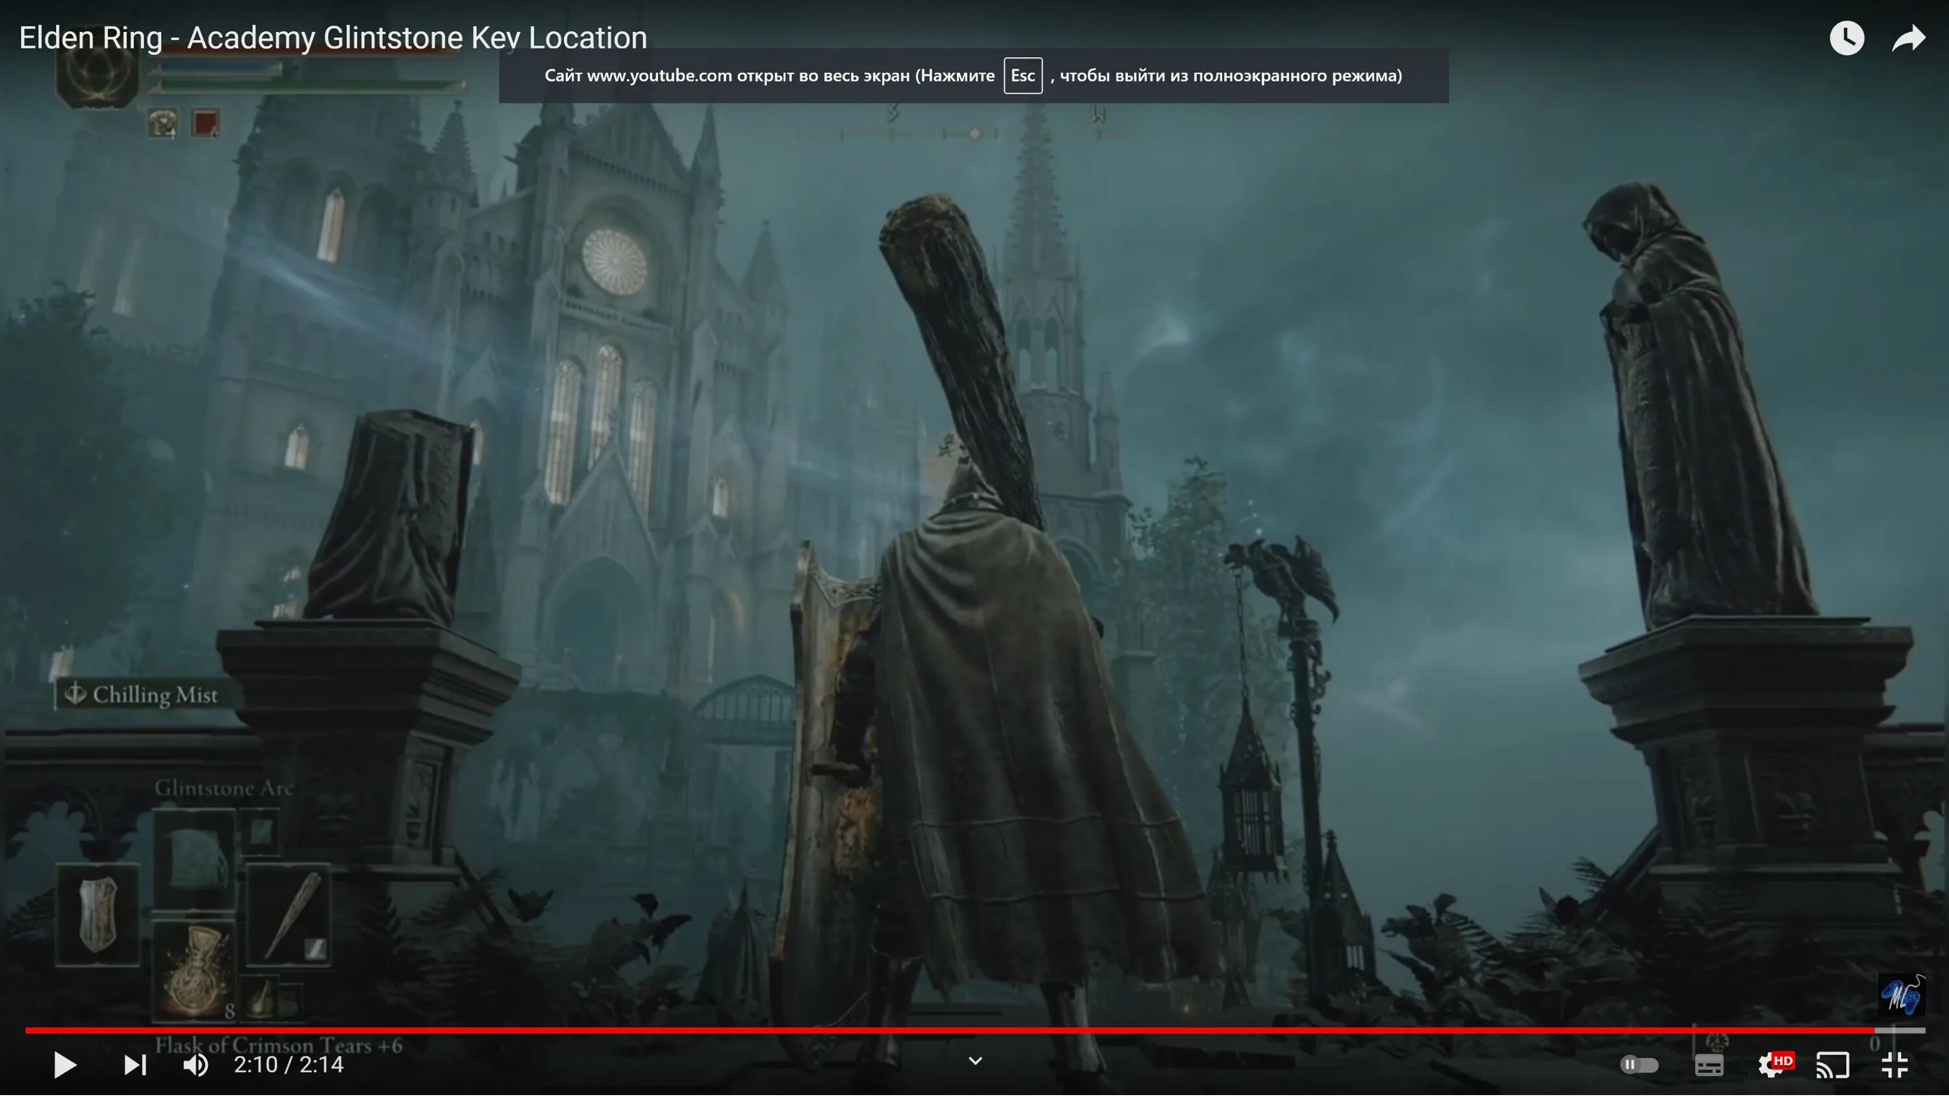Toggle the autoplay switch
This screenshot has height=1097, width=1949.
coord(1639,1065)
